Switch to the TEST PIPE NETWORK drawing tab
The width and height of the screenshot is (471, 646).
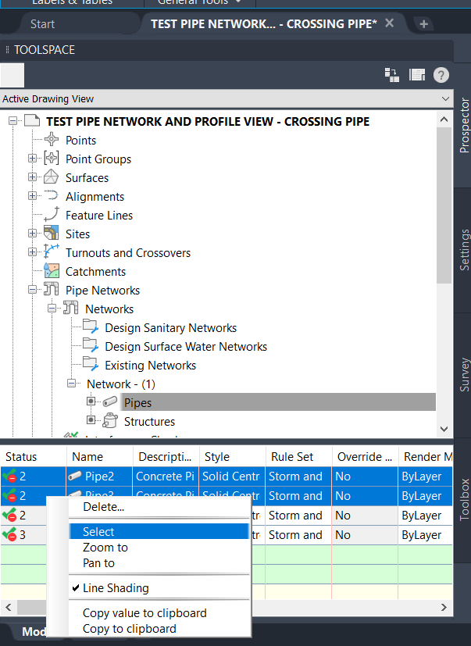click(264, 24)
